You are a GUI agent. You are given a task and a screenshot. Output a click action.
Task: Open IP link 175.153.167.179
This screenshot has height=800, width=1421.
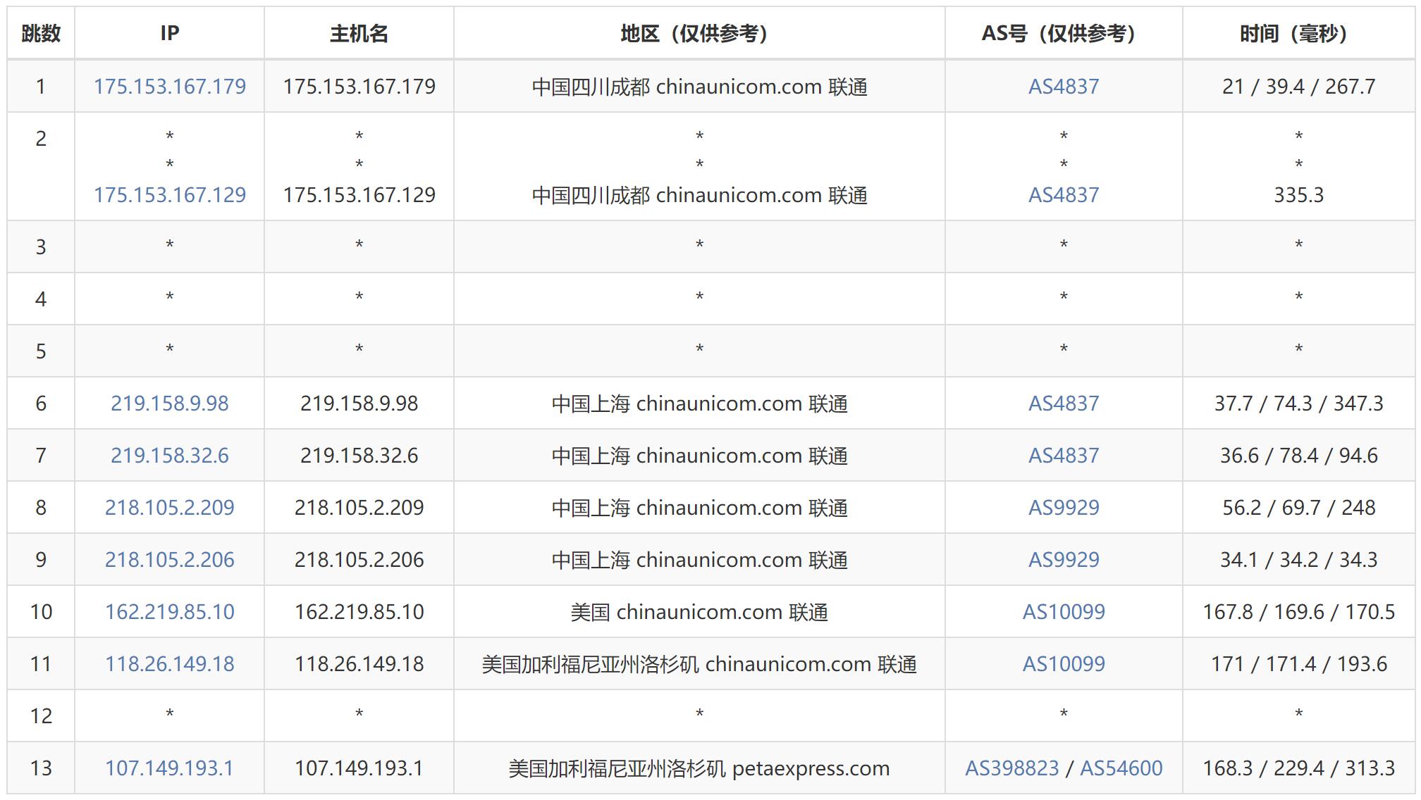(x=170, y=87)
